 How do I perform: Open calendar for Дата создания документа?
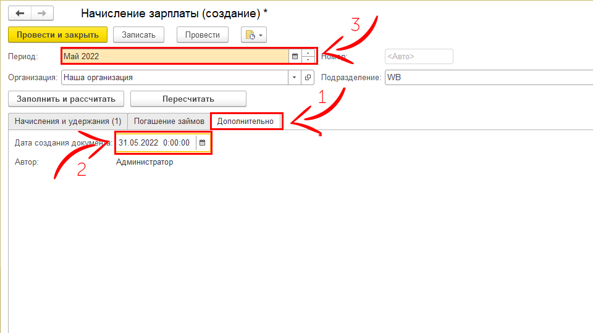coord(202,142)
